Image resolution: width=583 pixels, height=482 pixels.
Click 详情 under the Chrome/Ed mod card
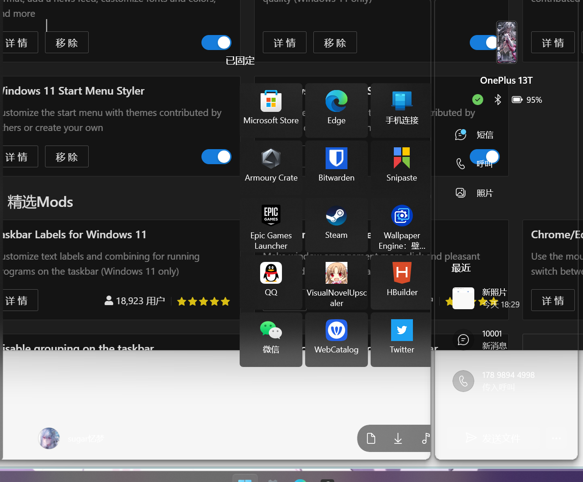[x=553, y=301]
